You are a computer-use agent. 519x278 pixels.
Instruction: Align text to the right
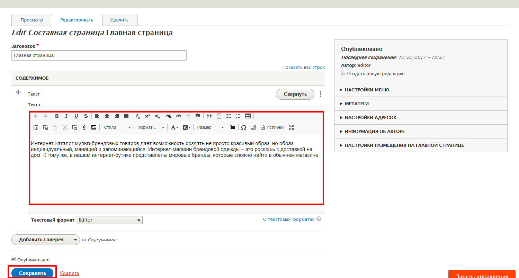(x=117, y=116)
